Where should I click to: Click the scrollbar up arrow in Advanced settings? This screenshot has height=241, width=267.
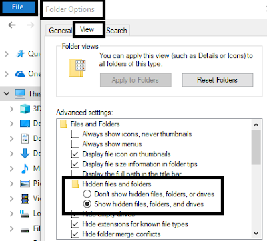(256, 125)
